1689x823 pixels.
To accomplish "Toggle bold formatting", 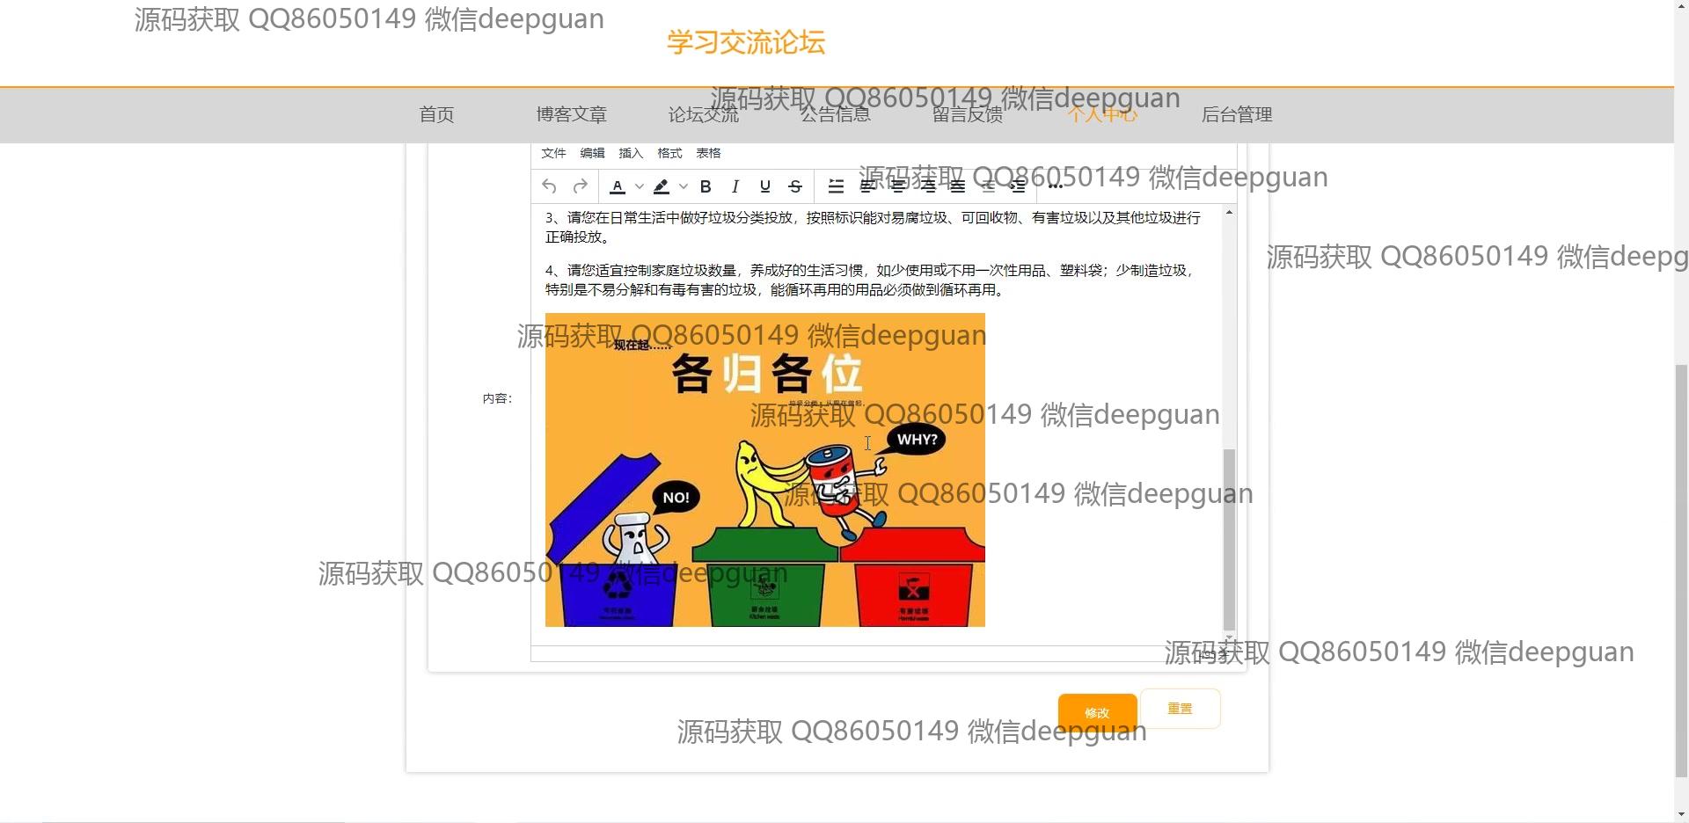I will (706, 186).
